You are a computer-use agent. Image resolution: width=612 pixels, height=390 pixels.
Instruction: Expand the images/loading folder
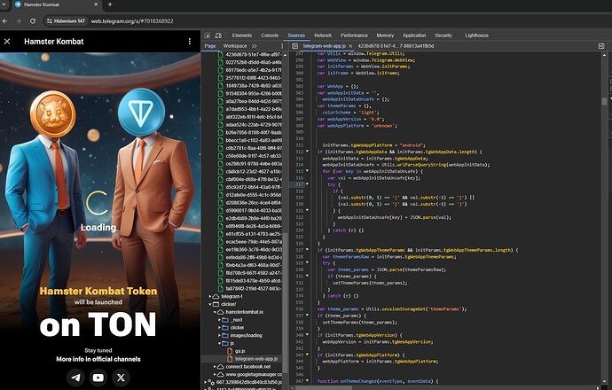219,335
